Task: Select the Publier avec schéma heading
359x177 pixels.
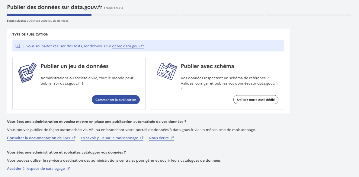Action: [207, 66]
